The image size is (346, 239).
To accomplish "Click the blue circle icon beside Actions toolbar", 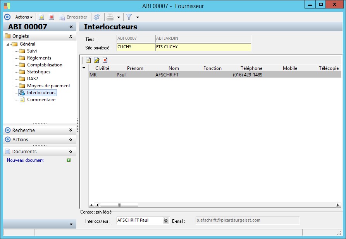I will coord(7,17).
